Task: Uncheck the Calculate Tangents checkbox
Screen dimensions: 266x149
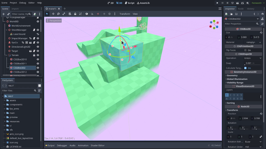Action: pos(245,68)
